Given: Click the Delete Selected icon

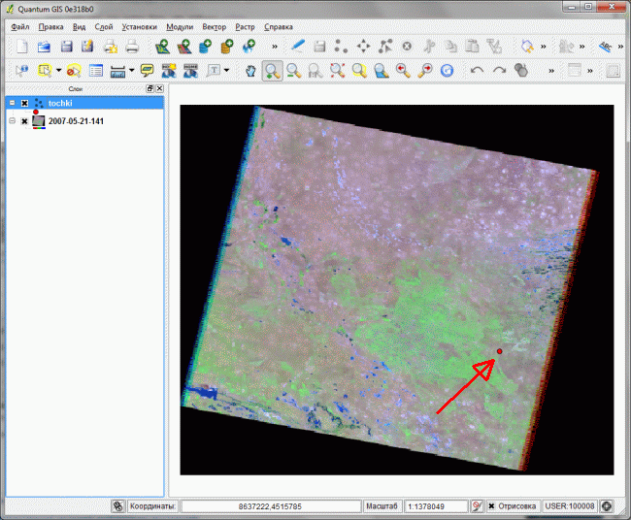Looking at the screenshot, I should click(x=407, y=47).
